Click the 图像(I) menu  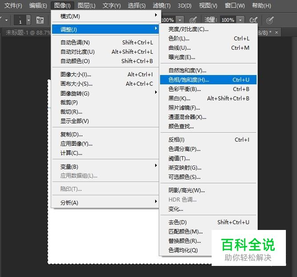pyautogui.click(x=62, y=5)
